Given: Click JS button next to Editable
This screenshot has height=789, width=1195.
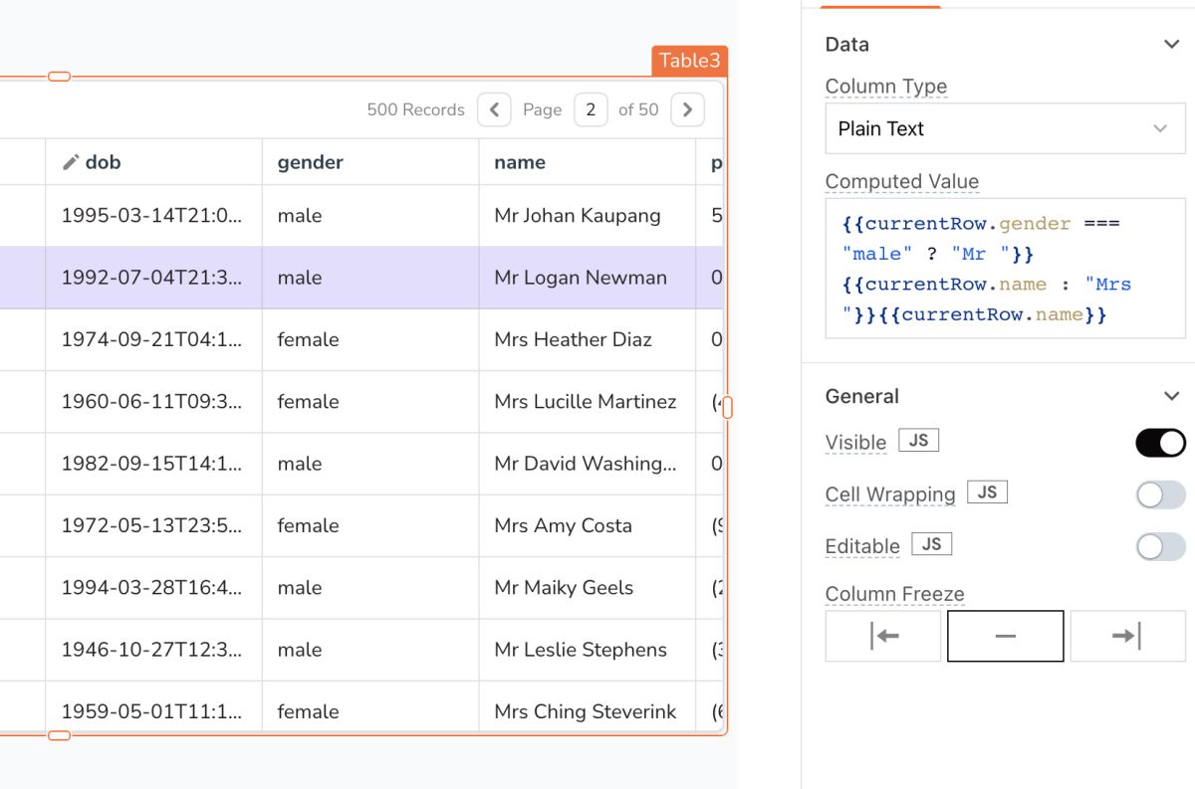Looking at the screenshot, I should pyautogui.click(x=931, y=543).
